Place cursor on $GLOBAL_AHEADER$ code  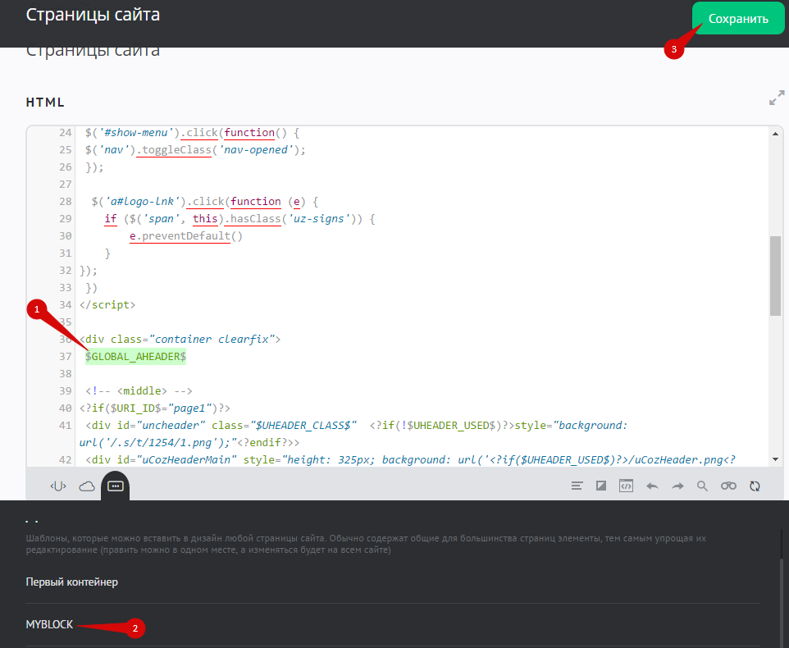coord(135,357)
